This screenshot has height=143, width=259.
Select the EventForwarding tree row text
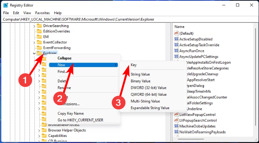click(x=57, y=48)
